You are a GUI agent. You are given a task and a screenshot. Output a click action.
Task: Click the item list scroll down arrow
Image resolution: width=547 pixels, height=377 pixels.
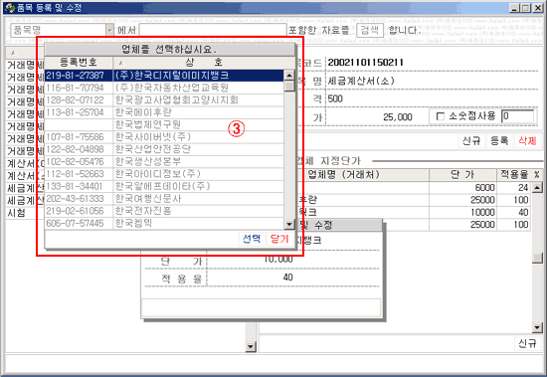[x=251, y=346]
